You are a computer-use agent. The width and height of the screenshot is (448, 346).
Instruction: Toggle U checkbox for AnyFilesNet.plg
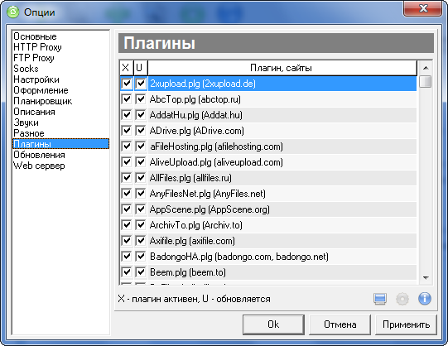140,194
